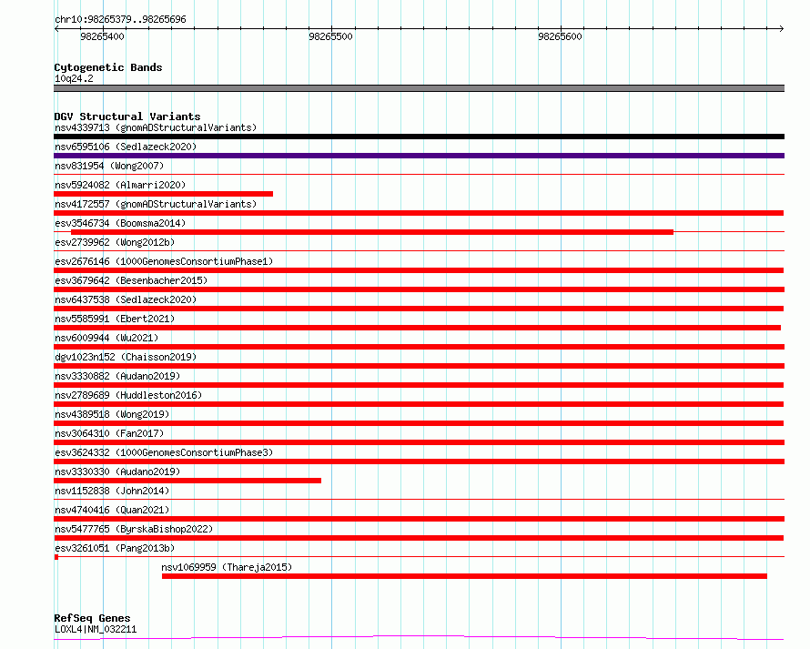
Task: Open esv3261051 (Pang2013b) label
Action: click(115, 548)
